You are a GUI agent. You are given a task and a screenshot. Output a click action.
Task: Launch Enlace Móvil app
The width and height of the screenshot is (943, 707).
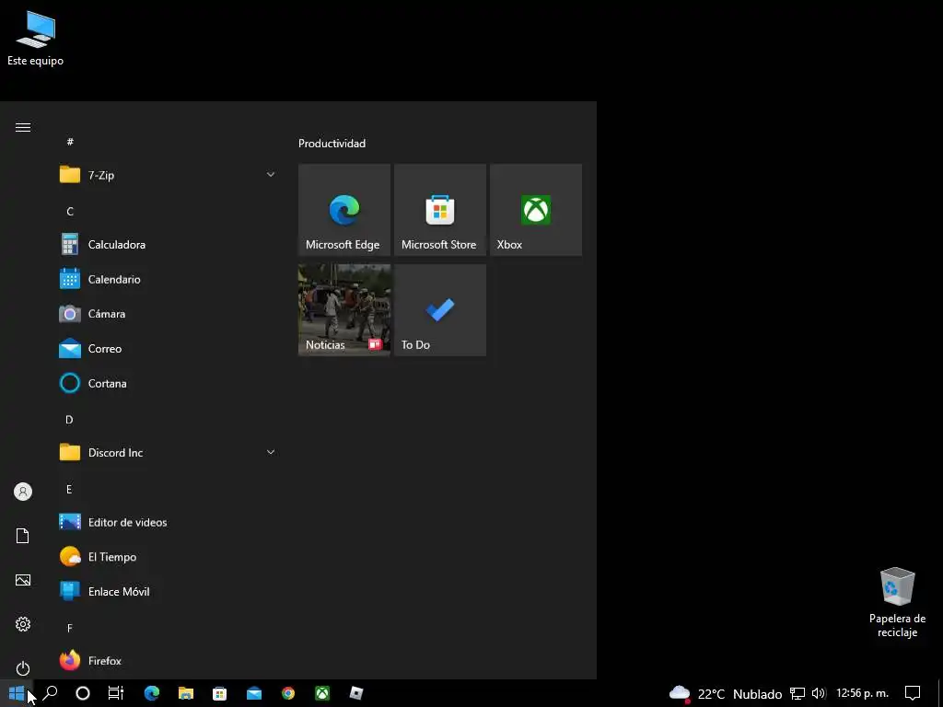169,592
